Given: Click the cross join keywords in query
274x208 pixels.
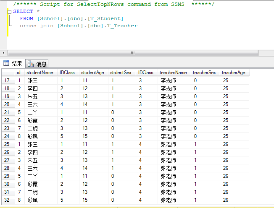Looking at the screenshot, I should point(37,26).
